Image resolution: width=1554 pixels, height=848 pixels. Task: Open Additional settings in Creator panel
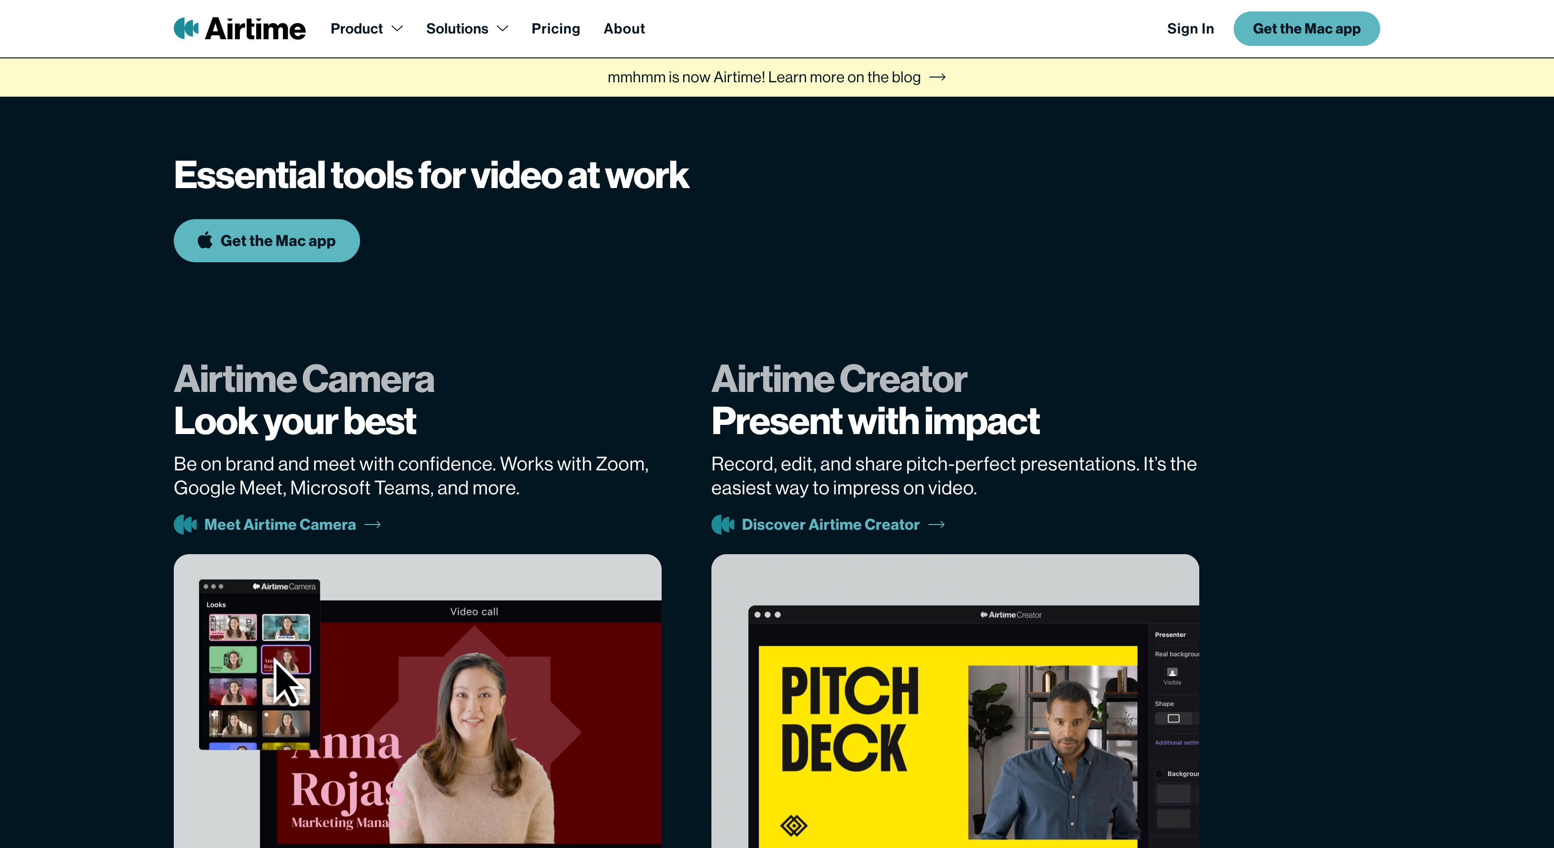click(1176, 742)
